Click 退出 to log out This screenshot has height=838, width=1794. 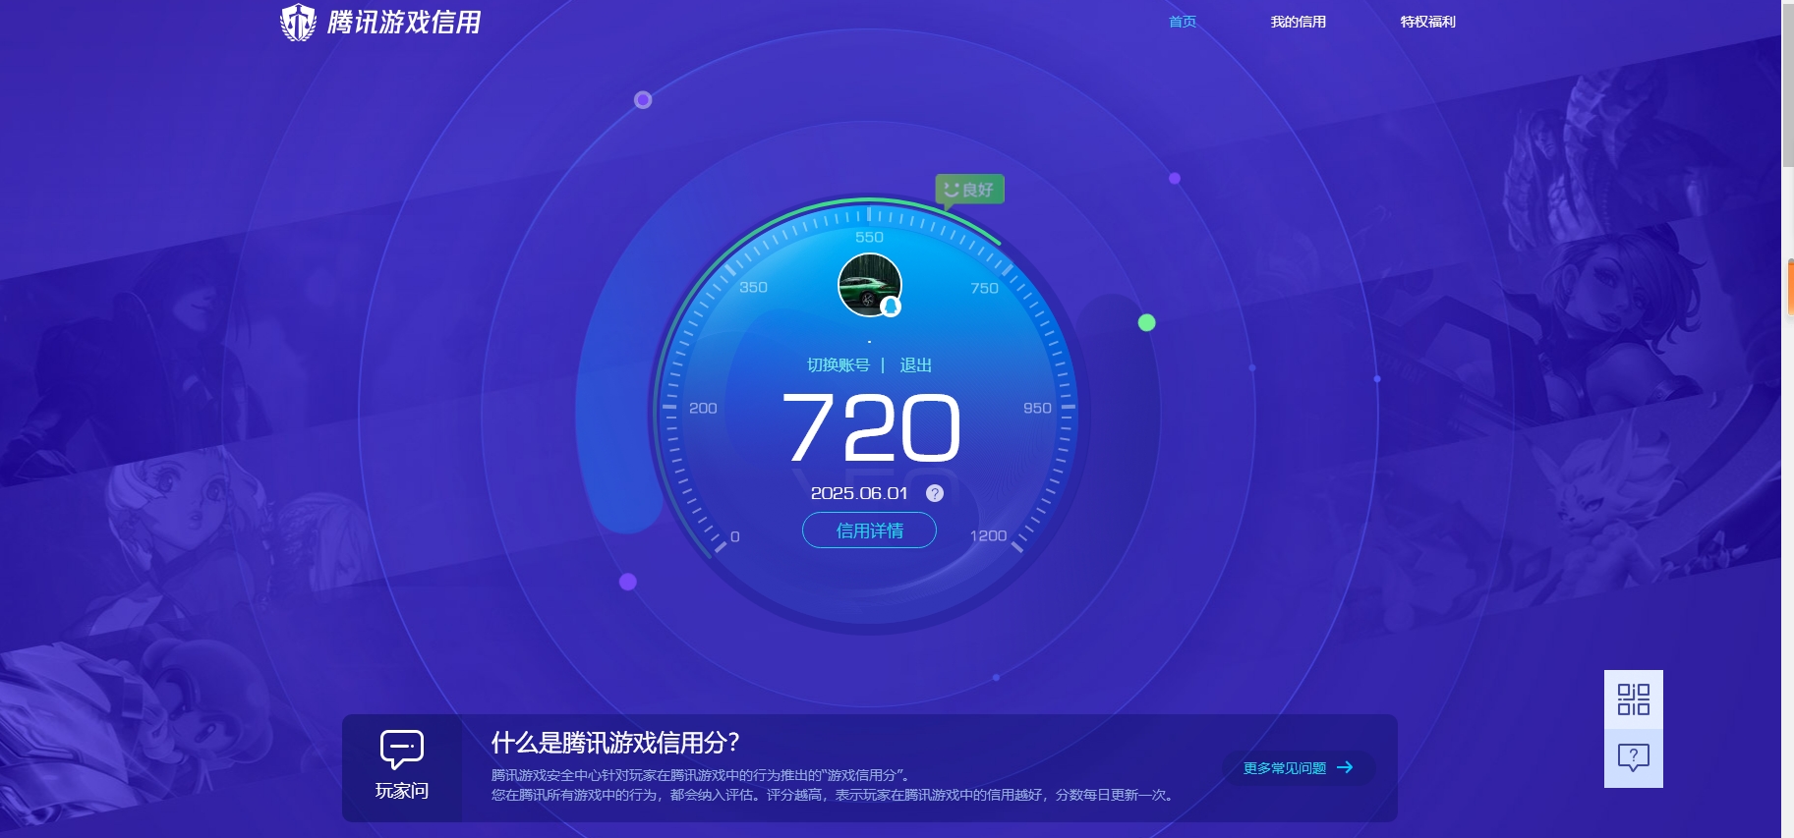[916, 365]
